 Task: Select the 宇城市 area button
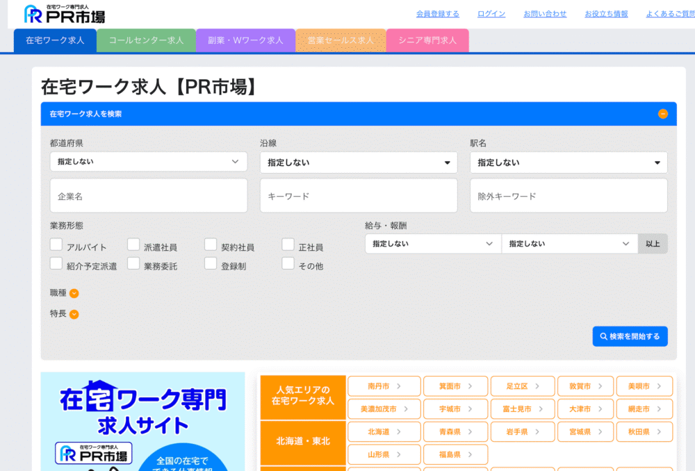(456, 409)
